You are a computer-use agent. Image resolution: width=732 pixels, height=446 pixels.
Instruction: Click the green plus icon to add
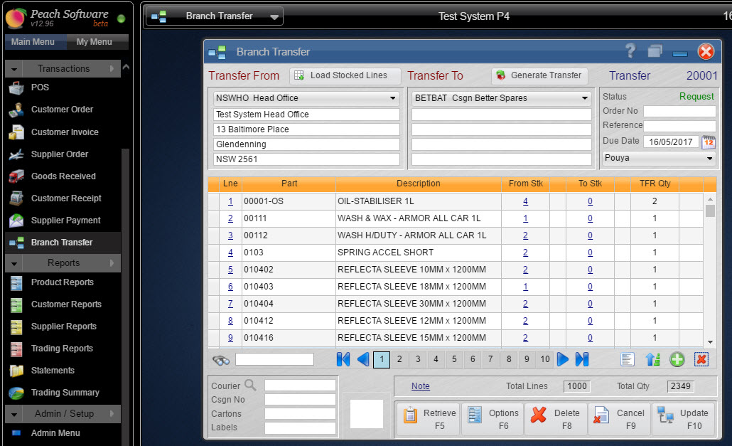tap(677, 359)
